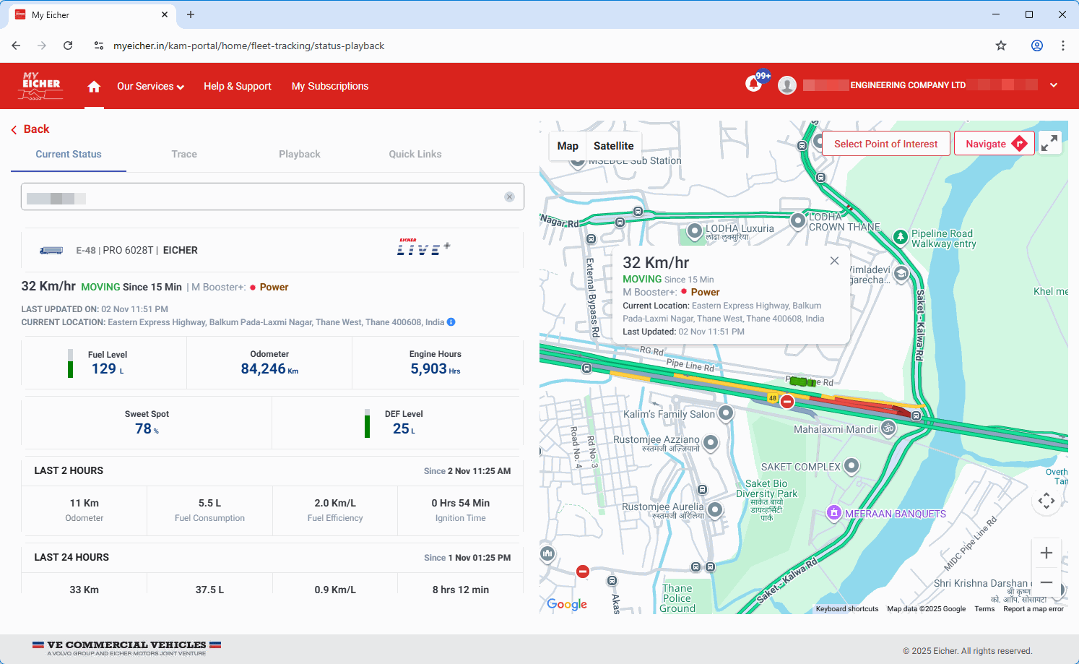
Task: Switch to the Playback tab
Action: click(x=300, y=154)
